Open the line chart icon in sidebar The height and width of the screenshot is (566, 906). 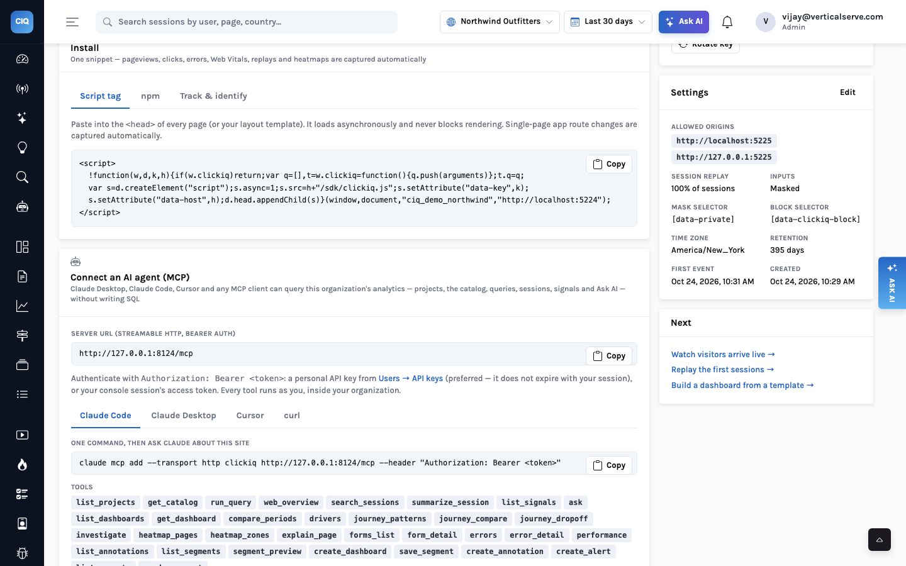pyautogui.click(x=22, y=306)
